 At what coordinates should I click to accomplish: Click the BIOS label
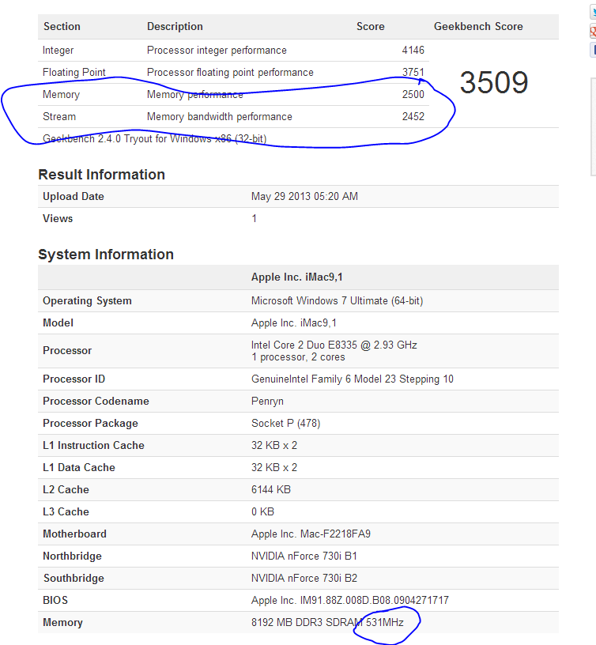pos(55,601)
